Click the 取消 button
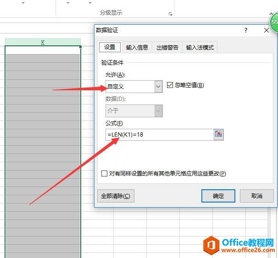Viewport: 278px width, 258px height. [x=257, y=196]
